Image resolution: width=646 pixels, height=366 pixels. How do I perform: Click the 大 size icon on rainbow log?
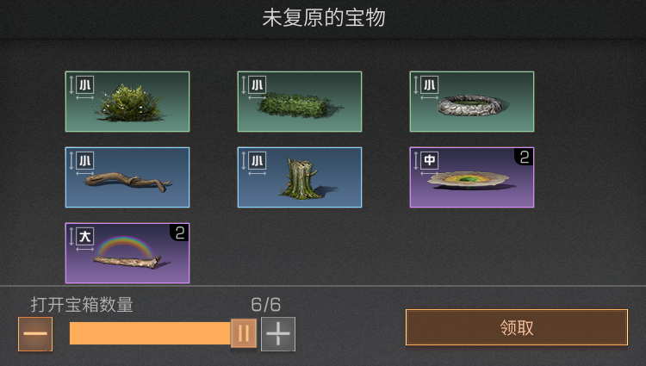[x=85, y=237]
